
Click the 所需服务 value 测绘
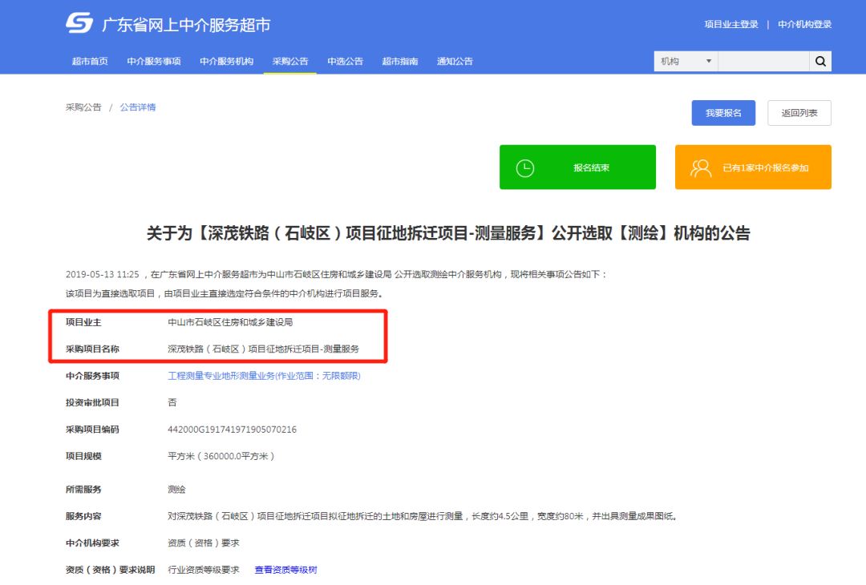176,490
